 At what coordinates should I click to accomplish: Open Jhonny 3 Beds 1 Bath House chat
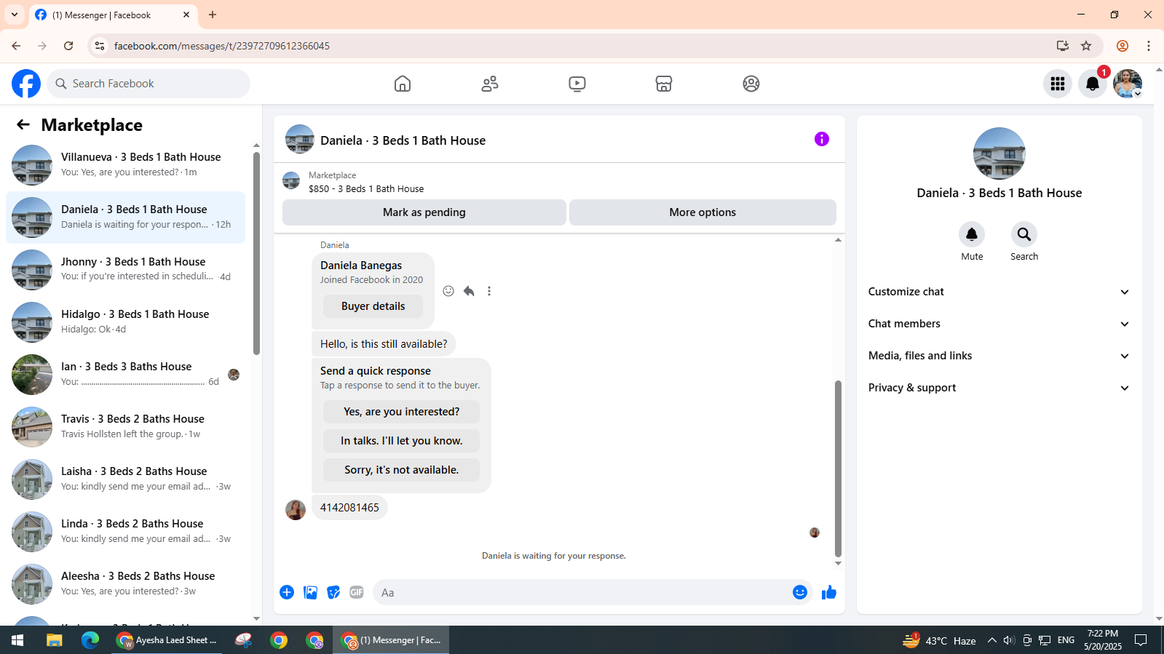125,270
